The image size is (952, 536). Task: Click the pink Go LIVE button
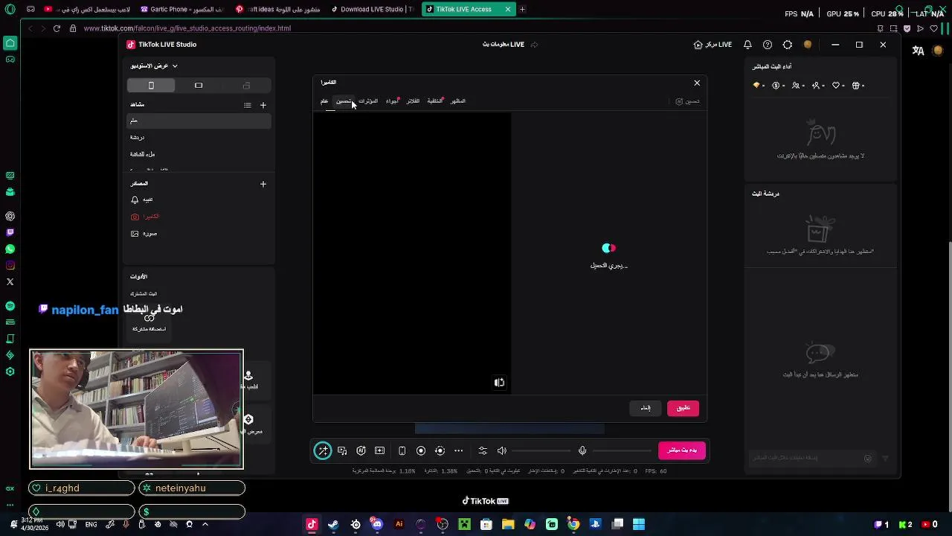[x=682, y=450]
